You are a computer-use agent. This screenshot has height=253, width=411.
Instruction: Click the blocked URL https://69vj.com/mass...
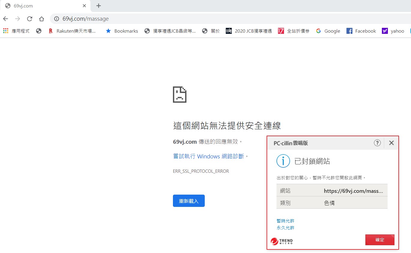[x=353, y=191]
